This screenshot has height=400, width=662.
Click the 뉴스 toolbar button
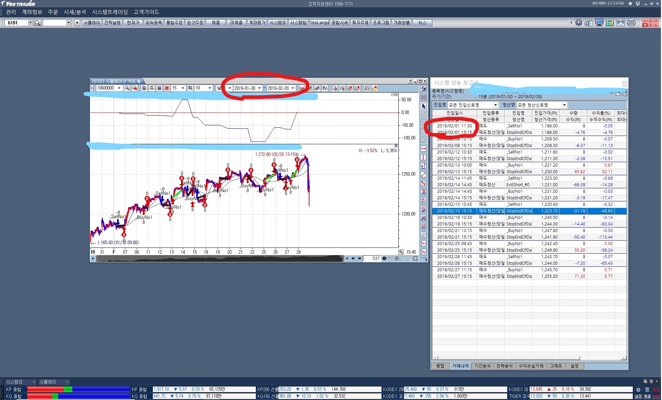coord(422,23)
